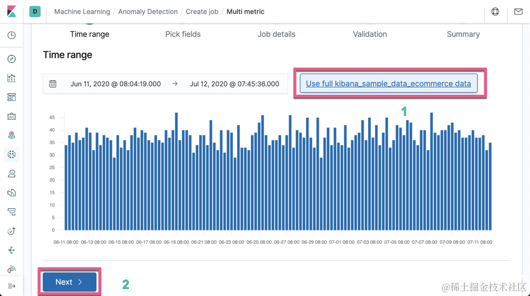Image resolution: width=530 pixels, height=296 pixels.
Task: Edit the end date Jul 12, 2020
Action: tap(234, 84)
